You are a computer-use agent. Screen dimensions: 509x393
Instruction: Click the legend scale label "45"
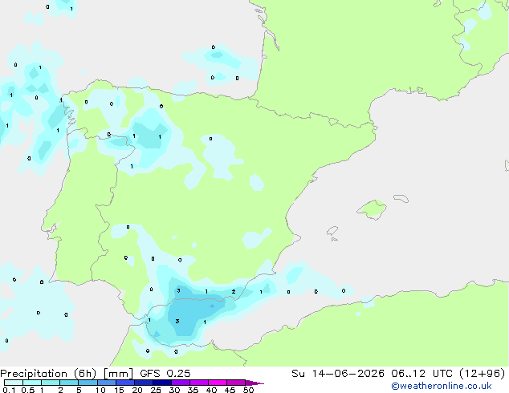[230, 390]
